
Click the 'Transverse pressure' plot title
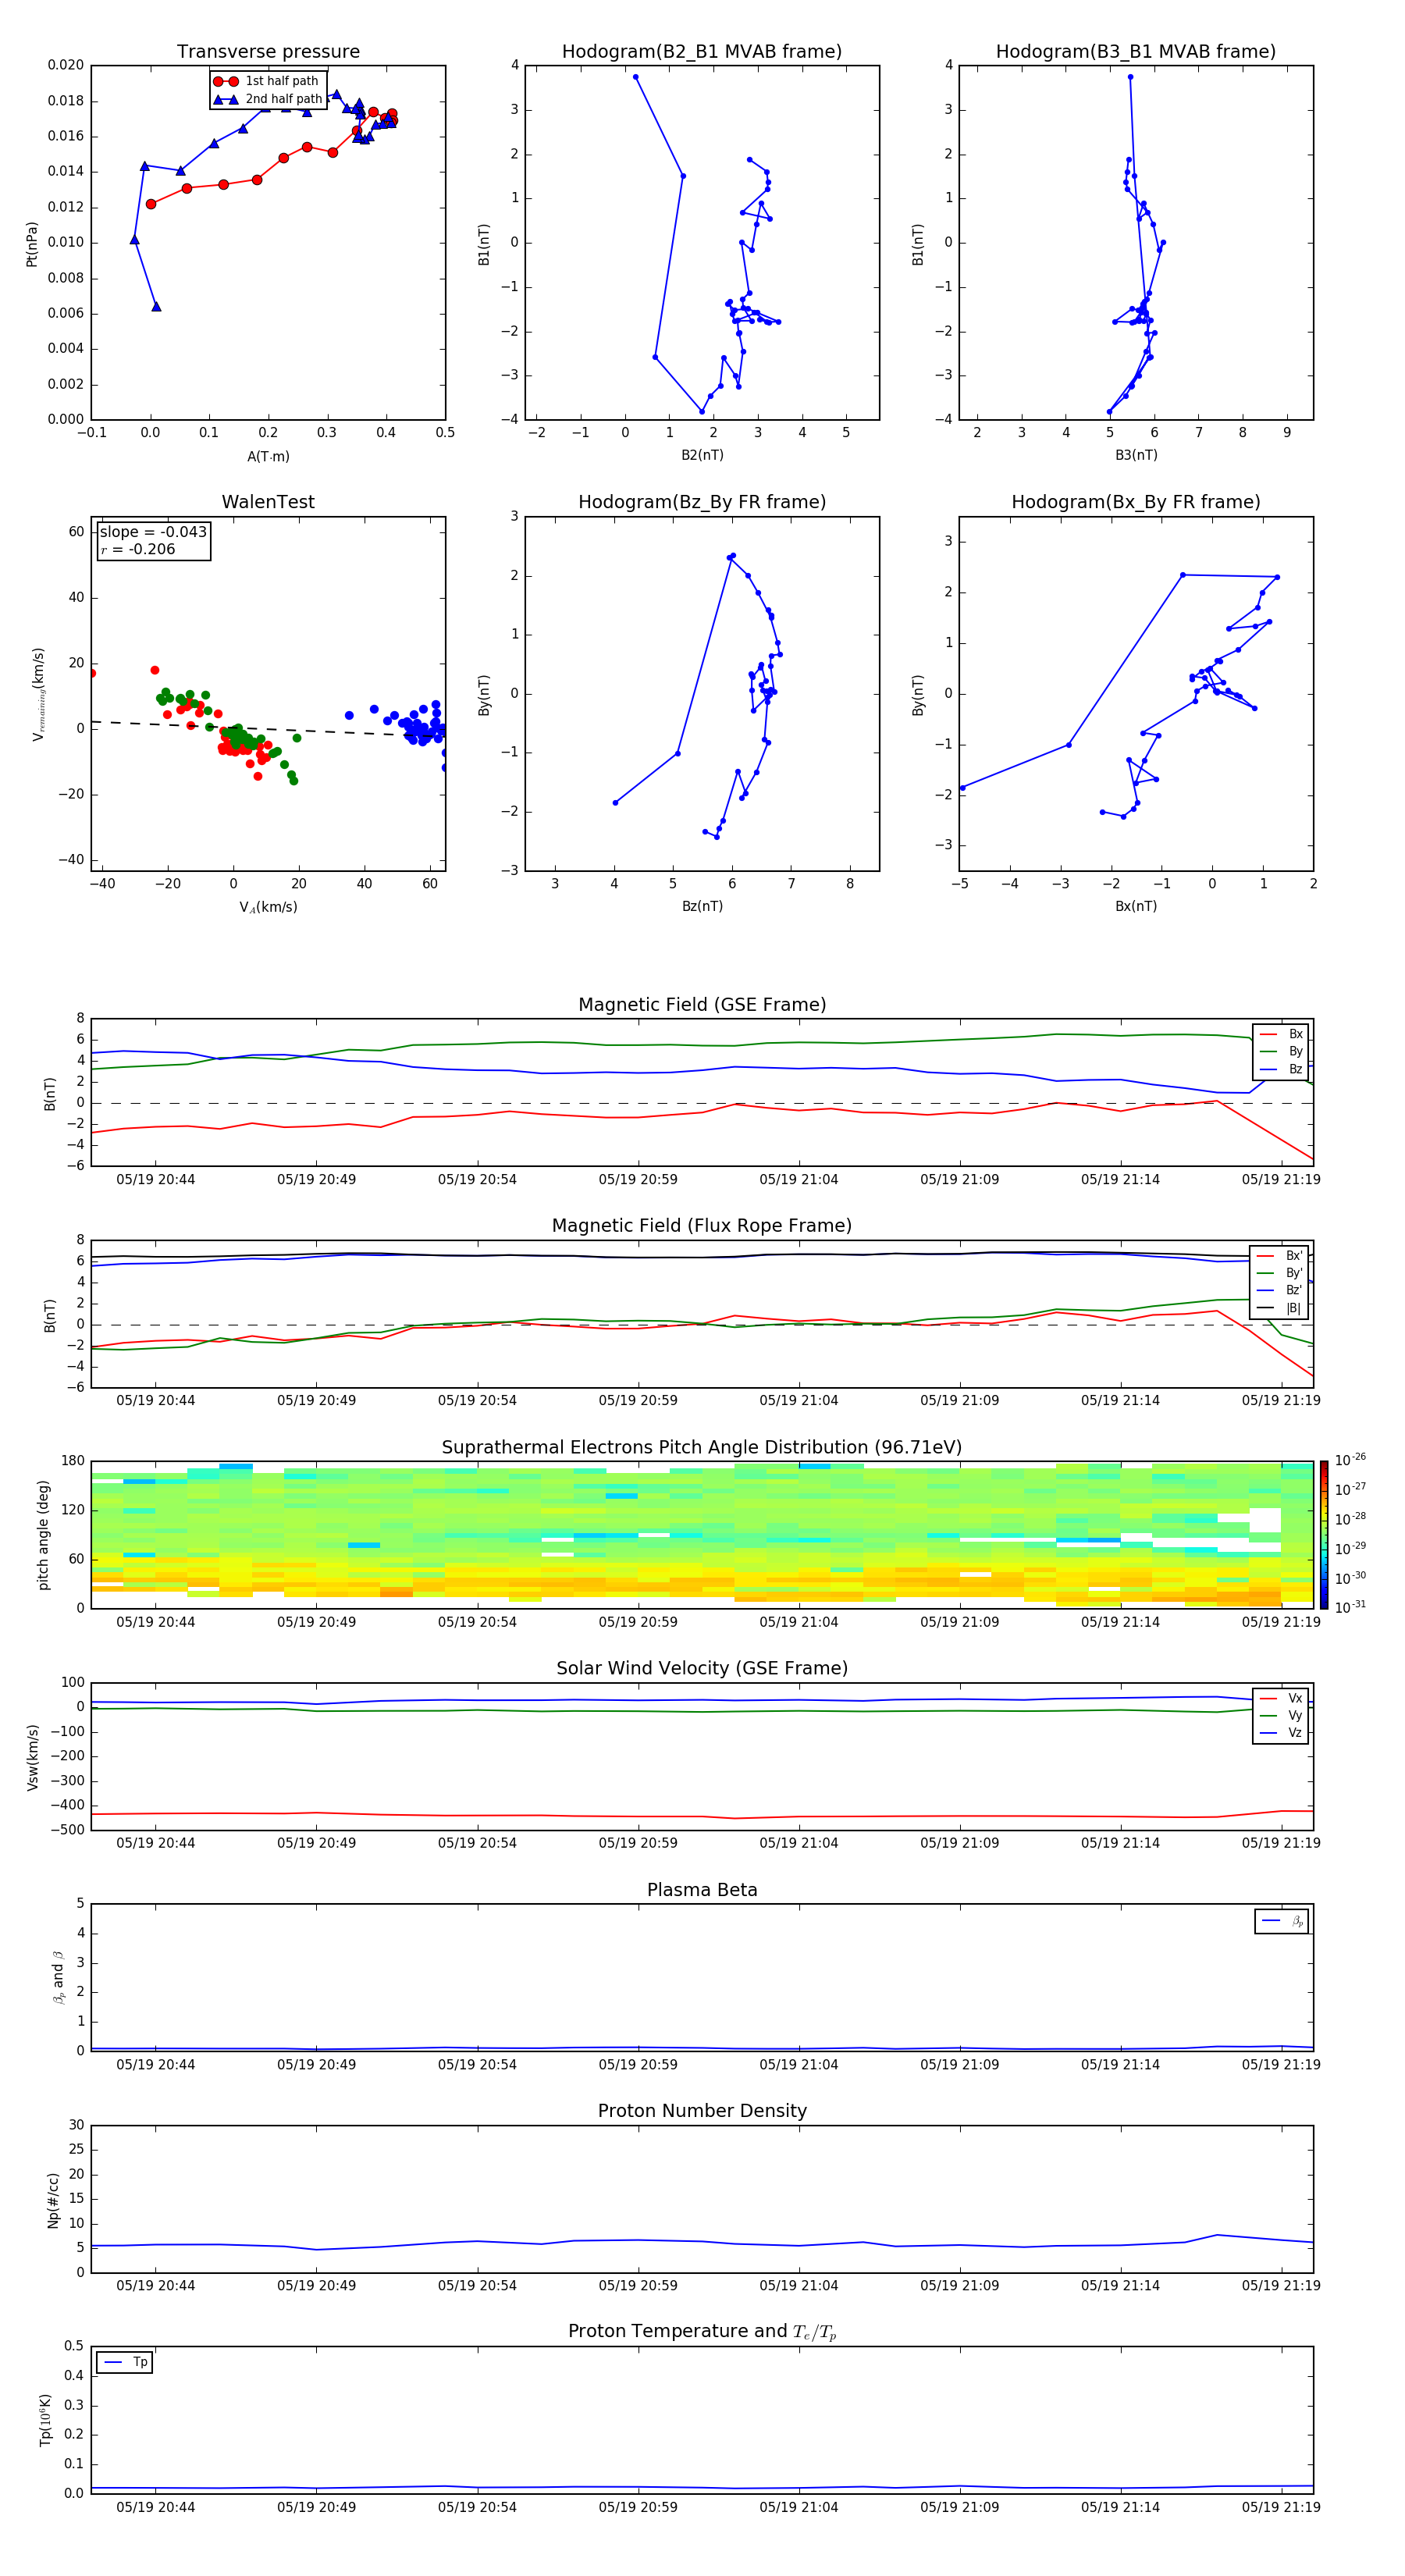(x=268, y=52)
